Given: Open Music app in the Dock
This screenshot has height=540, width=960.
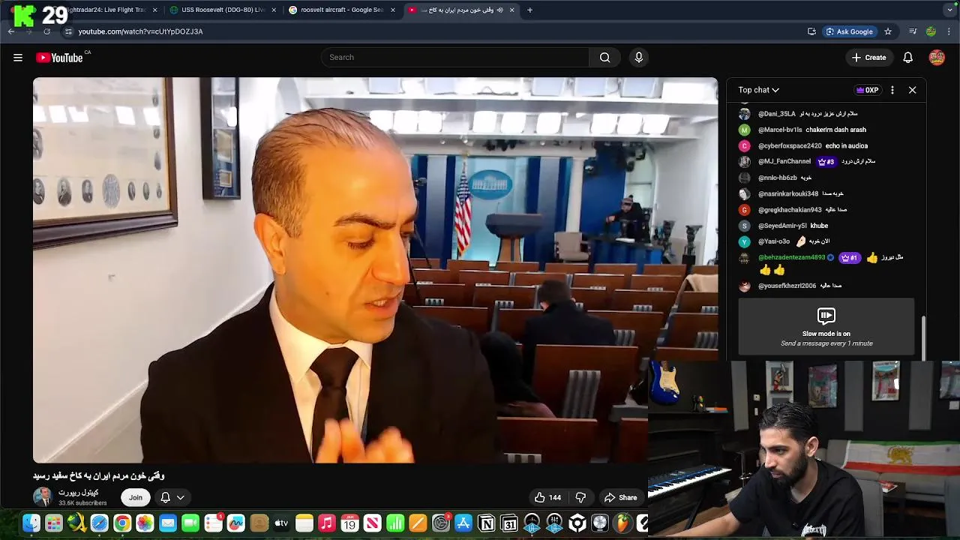Looking at the screenshot, I should click(x=327, y=523).
